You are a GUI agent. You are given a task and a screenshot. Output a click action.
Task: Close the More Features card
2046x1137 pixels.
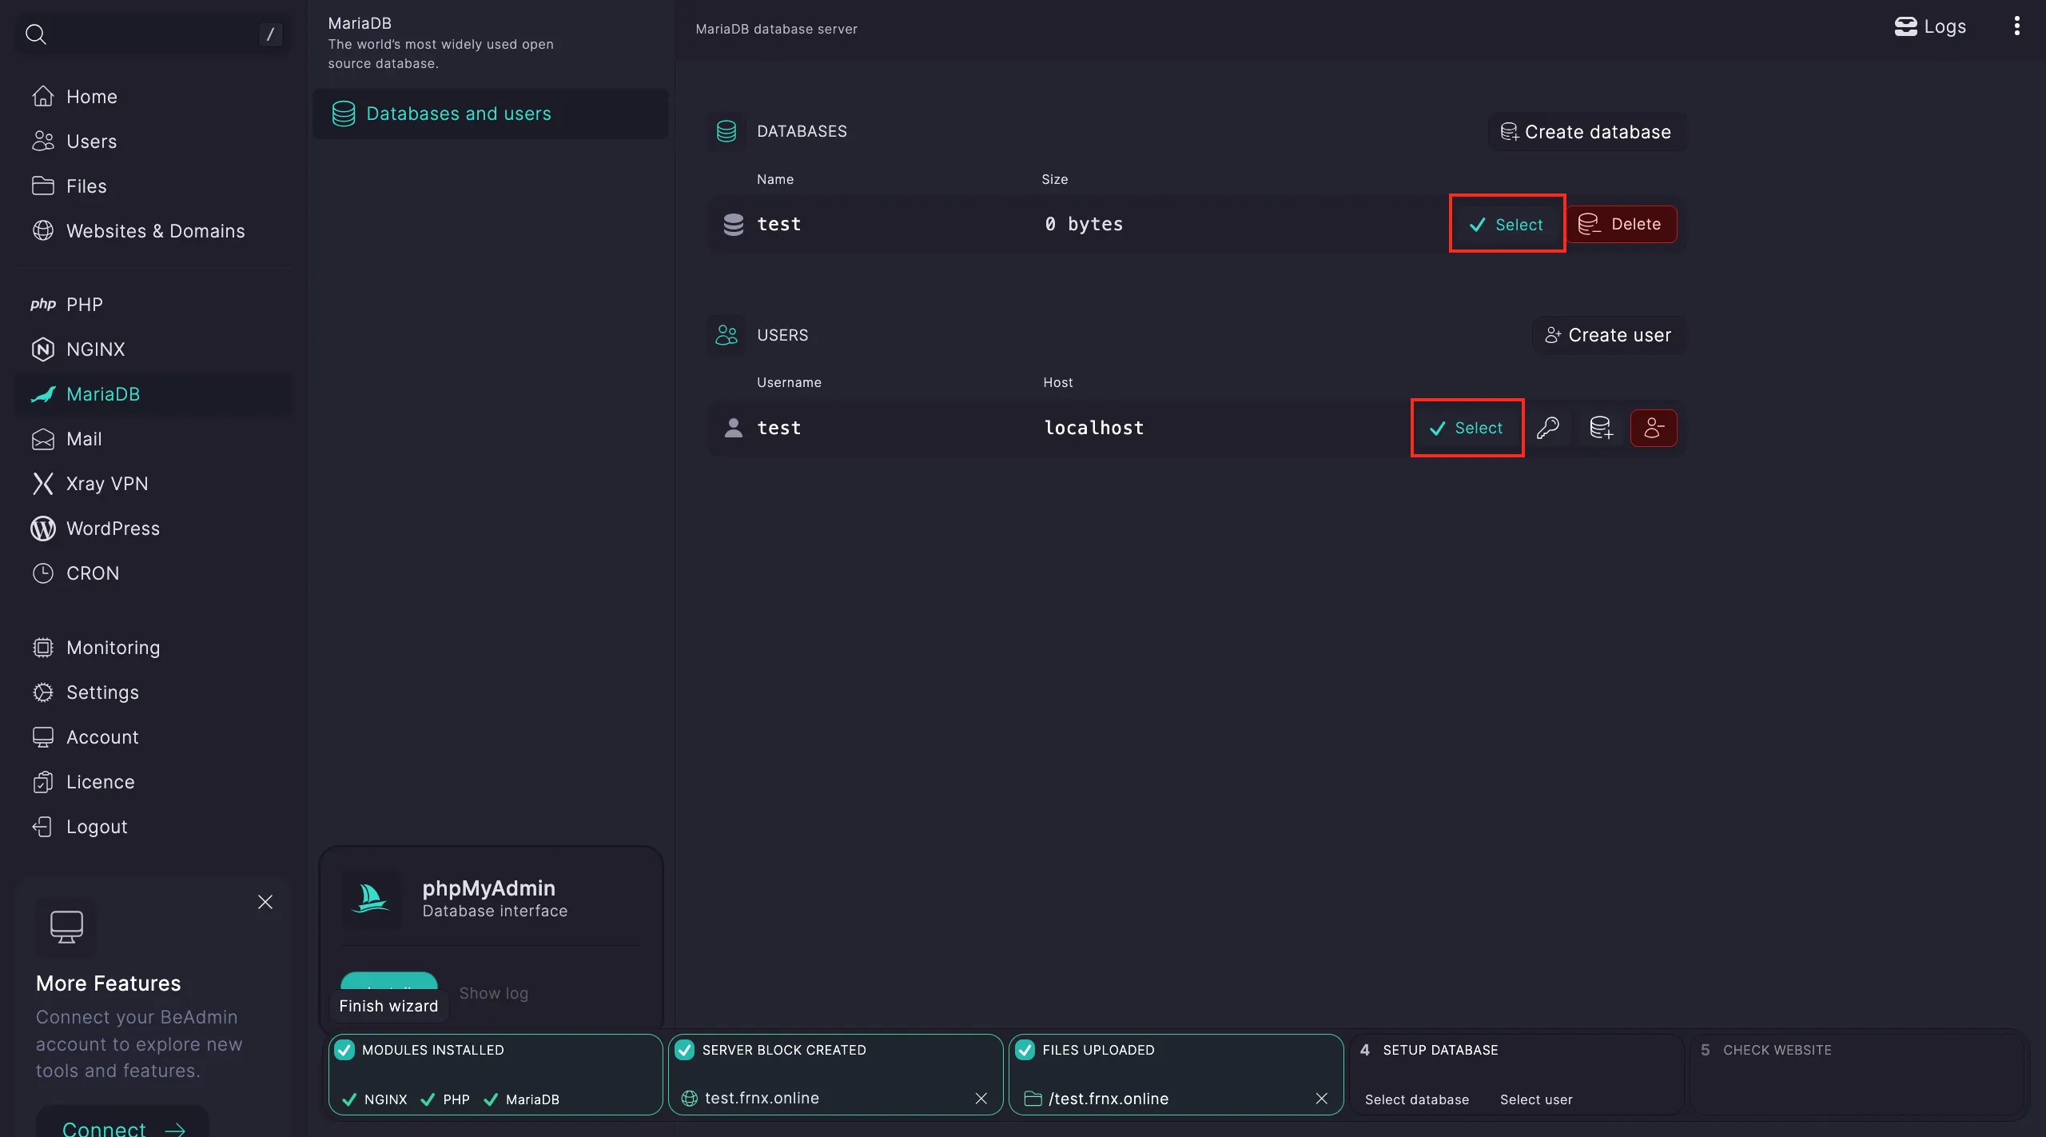point(265,902)
